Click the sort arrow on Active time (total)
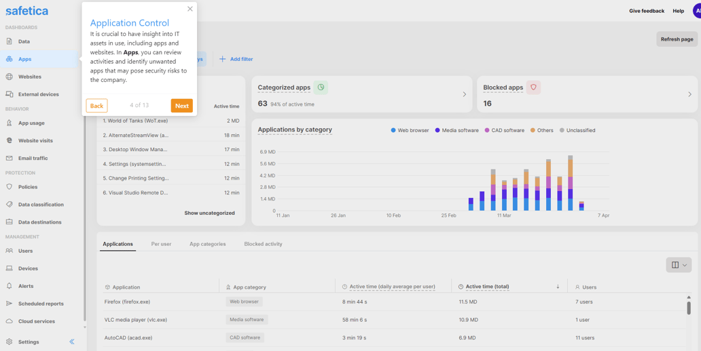The height and width of the screenshot is (351, 701). (x=558, y=287)
